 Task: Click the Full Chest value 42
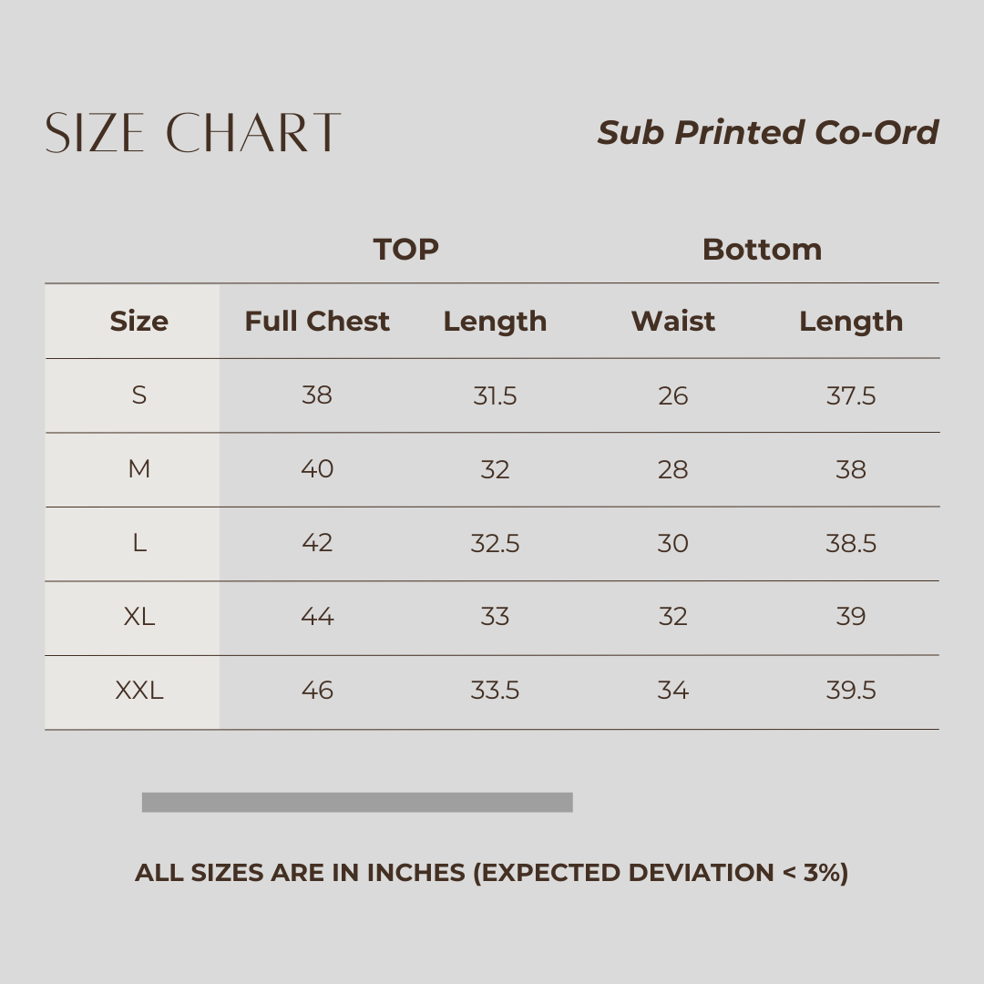317,543
